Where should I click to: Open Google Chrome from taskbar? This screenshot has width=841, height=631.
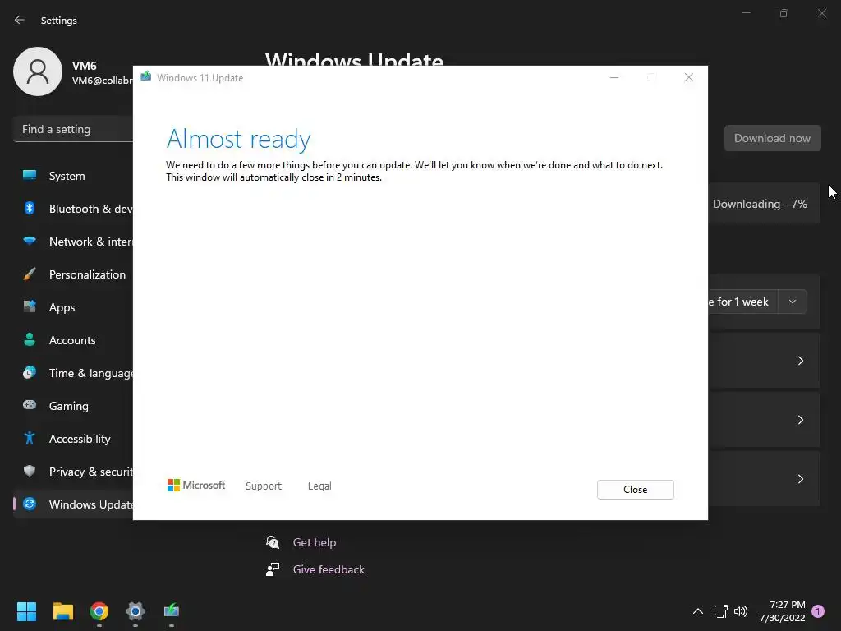[x=99, y=611]
